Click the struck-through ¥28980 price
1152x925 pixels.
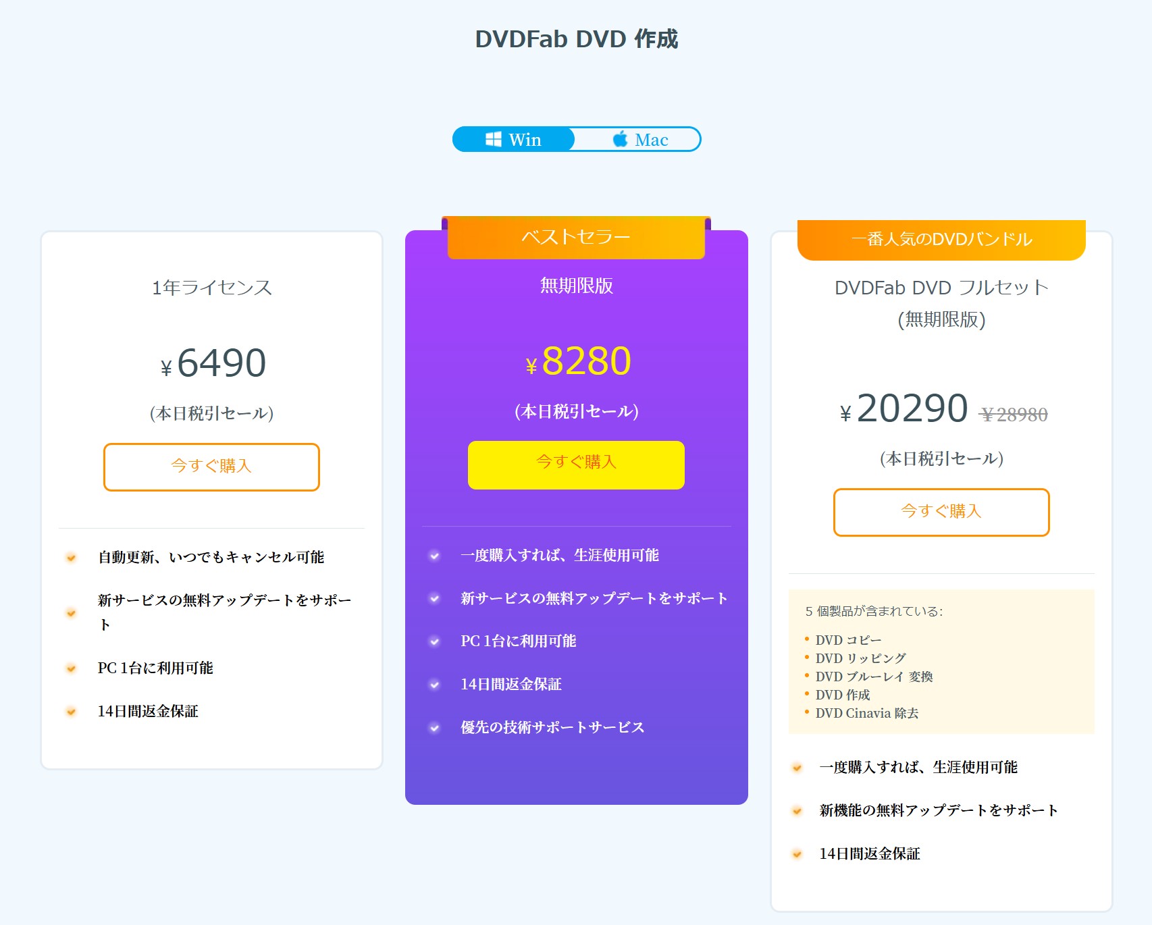click(x=1014, y=415)
